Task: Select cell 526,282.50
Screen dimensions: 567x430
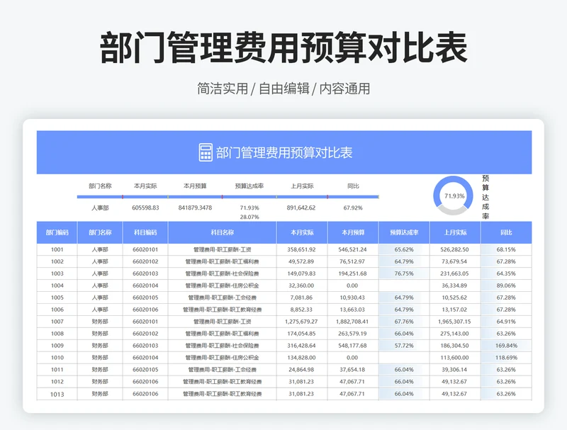Action: [454, 249]
